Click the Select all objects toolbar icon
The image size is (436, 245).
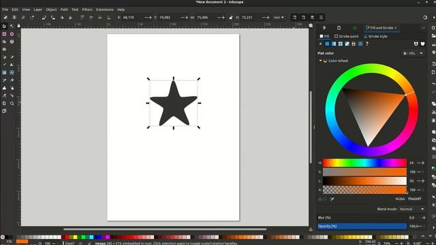(5, 18)
